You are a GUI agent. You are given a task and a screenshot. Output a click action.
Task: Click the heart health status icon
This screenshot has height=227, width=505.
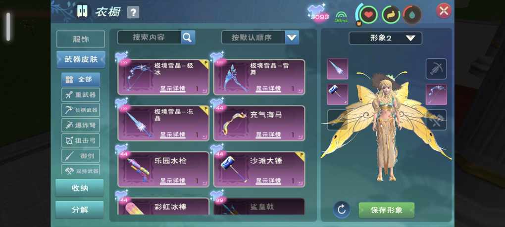click(368, 15)
